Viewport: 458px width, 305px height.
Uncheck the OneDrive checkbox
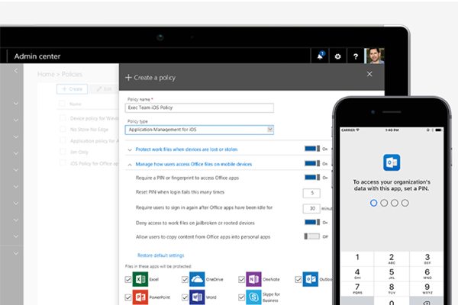tap(185, 279)
